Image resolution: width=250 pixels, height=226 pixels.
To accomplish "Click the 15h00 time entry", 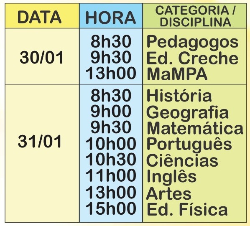I will tap(111, 208).
